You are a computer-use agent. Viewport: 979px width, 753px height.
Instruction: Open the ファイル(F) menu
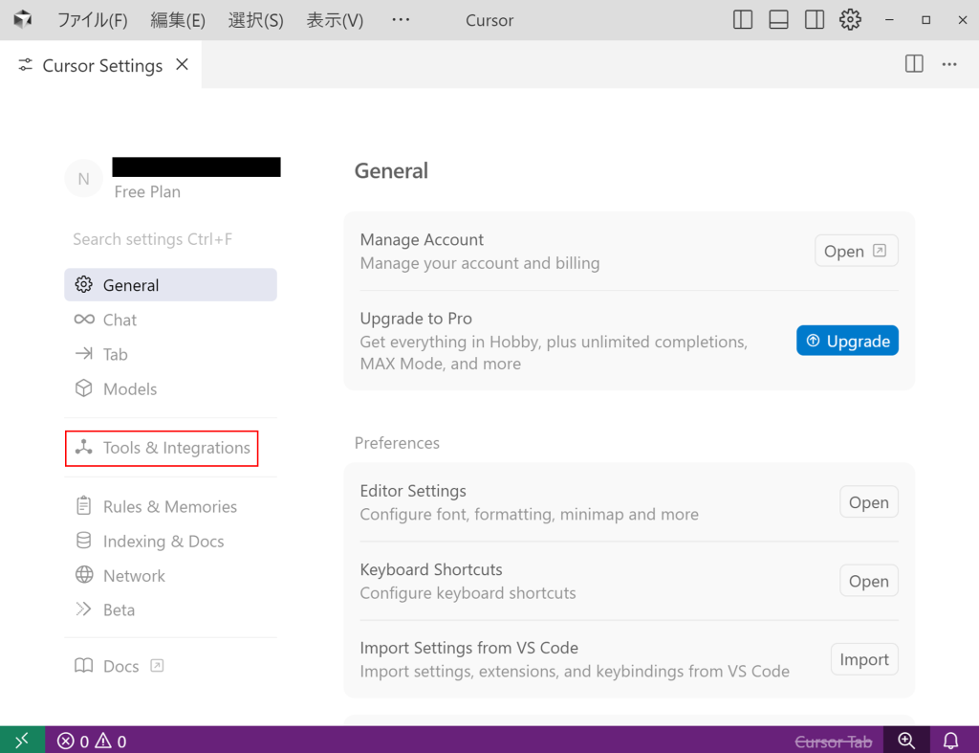pyautogui.click(x=92, y=20)
